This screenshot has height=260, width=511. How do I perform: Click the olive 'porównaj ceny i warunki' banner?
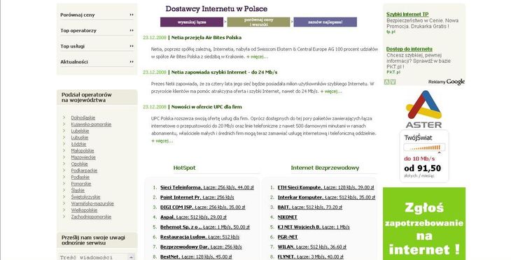pyautogui.click(x=258, y=22)
